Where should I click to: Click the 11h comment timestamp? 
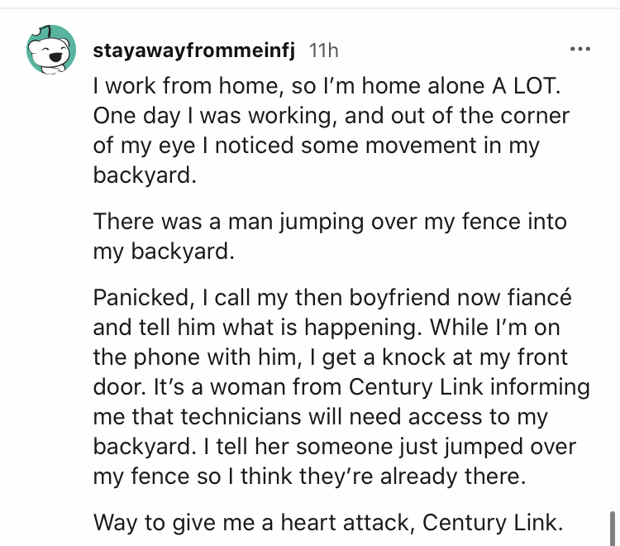click(x=323, y=51)
